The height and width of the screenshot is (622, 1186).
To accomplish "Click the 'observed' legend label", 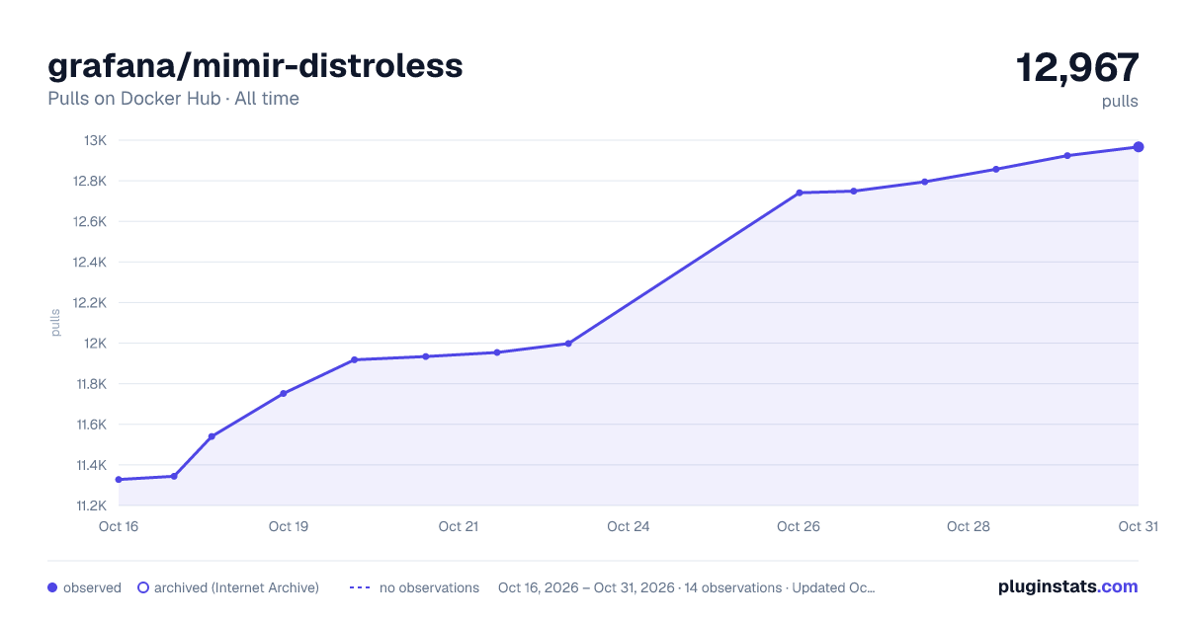I will (92, 587).
